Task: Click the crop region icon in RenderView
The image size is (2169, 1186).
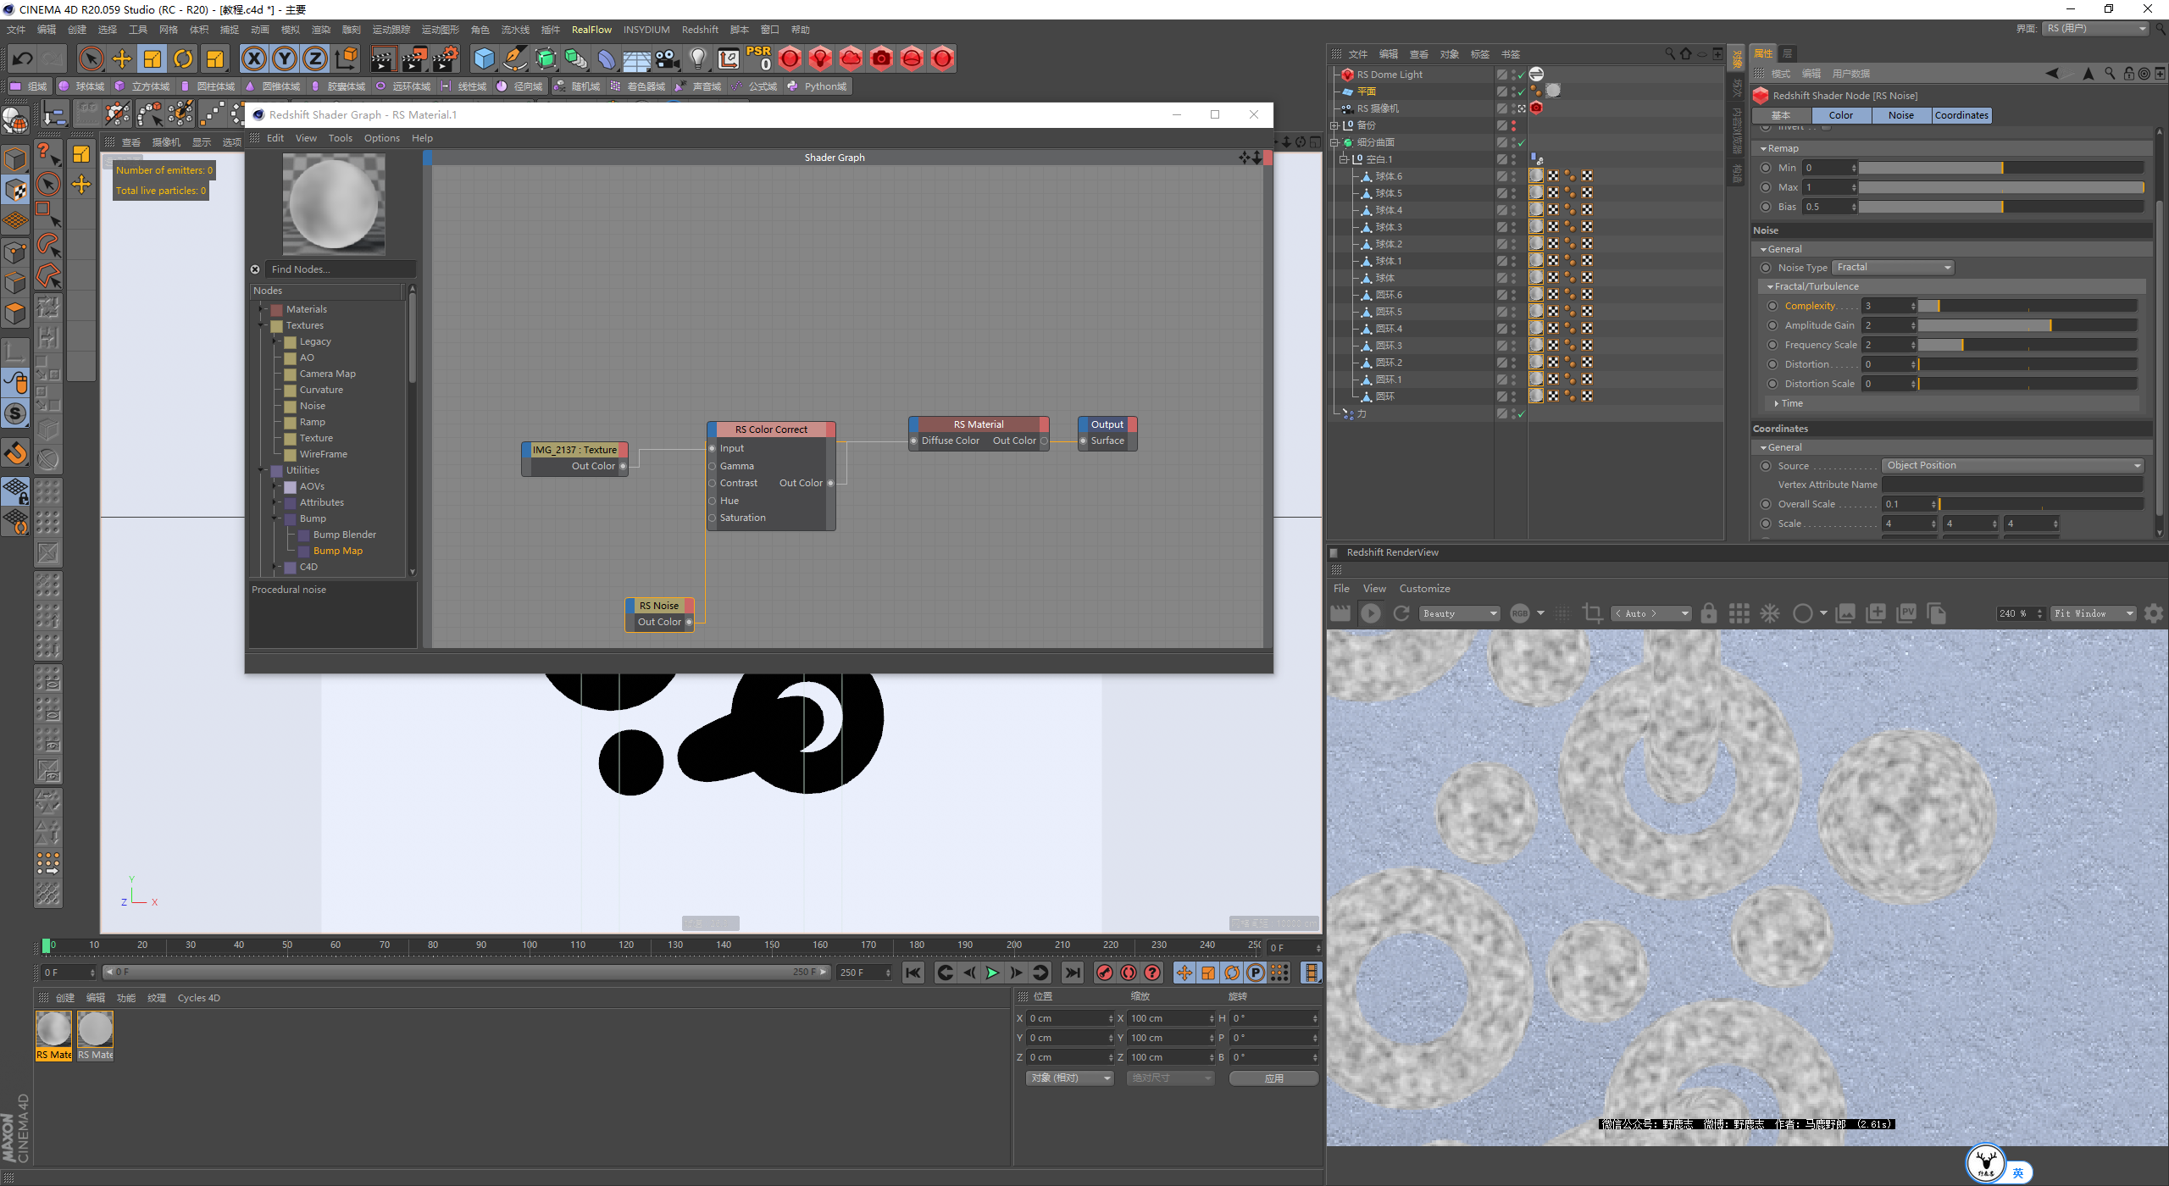Action: click(1592, 613)
